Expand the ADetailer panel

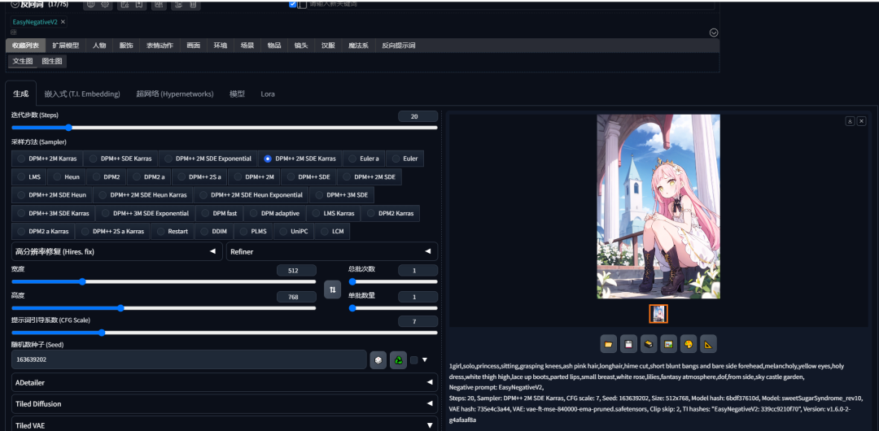pos(225,382)
